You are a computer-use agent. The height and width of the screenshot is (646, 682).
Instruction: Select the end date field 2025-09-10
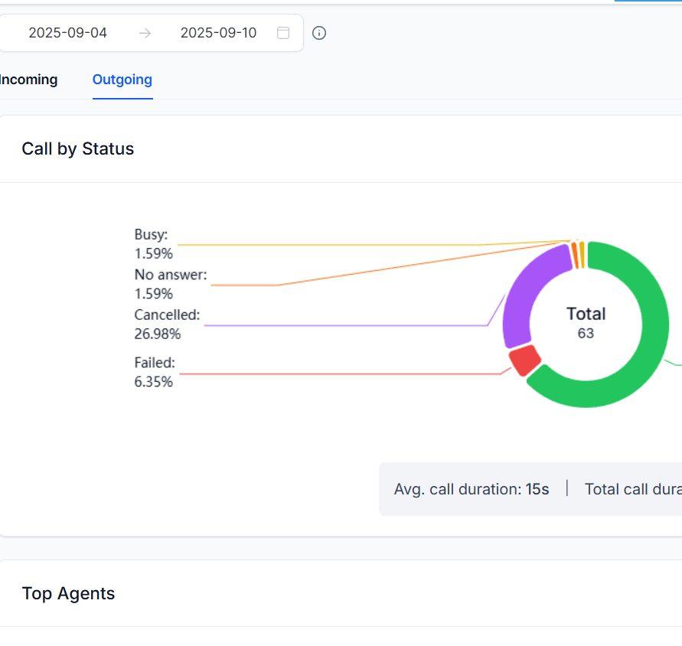[x=218, y=33]
